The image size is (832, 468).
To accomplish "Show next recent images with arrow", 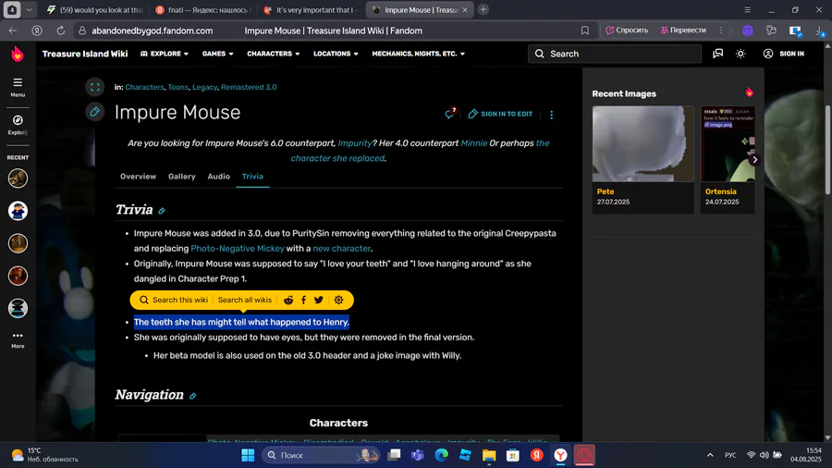I will (x=754, y=160).
